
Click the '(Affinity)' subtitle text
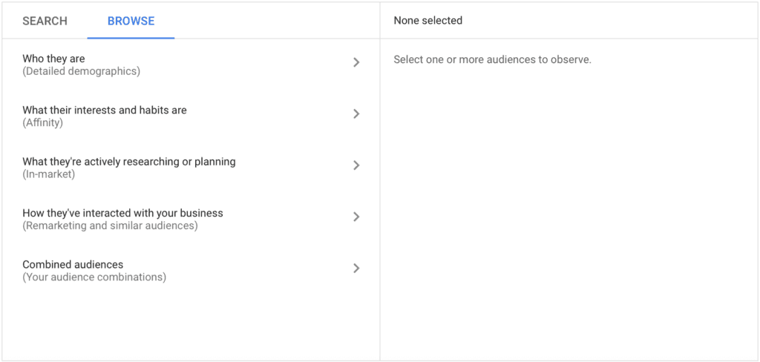point(42,122)
